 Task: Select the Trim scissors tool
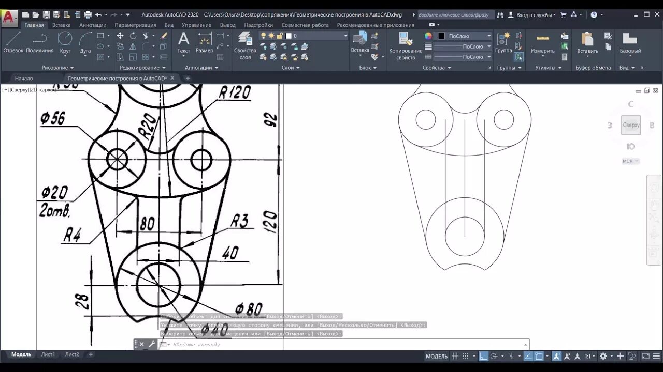[146, 36]
